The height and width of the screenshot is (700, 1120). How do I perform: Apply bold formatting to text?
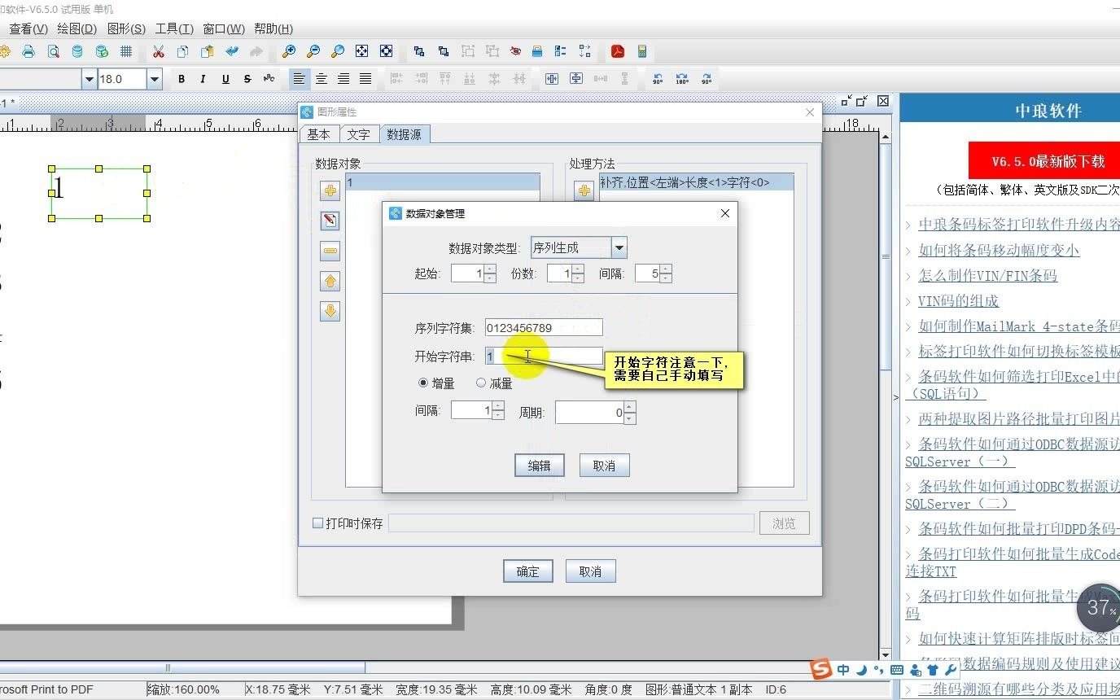click(x=182, y=79)
